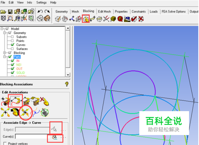Open project folder icon in toolbar

3,12
